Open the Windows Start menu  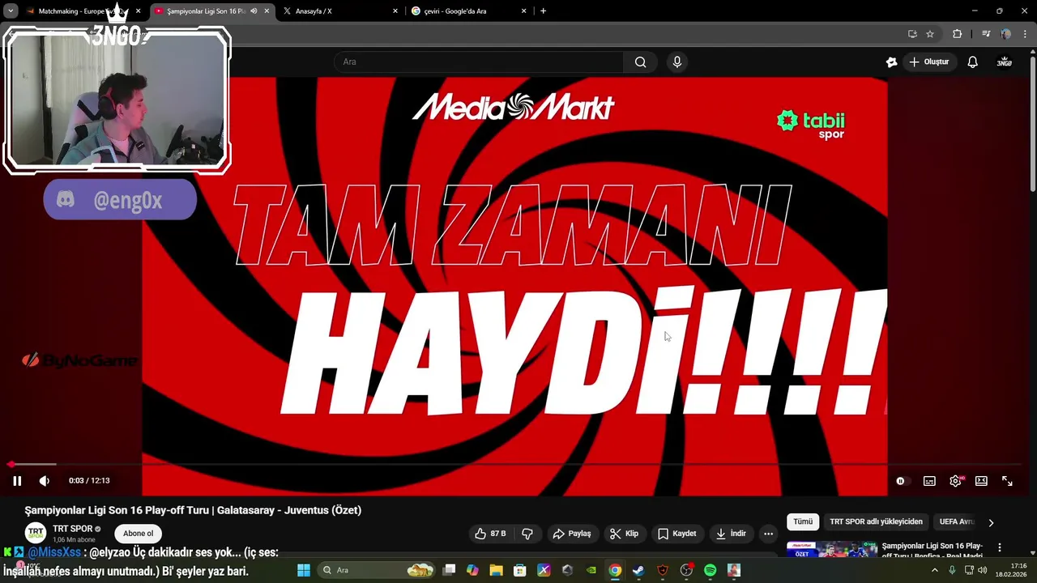coord(304,570)
